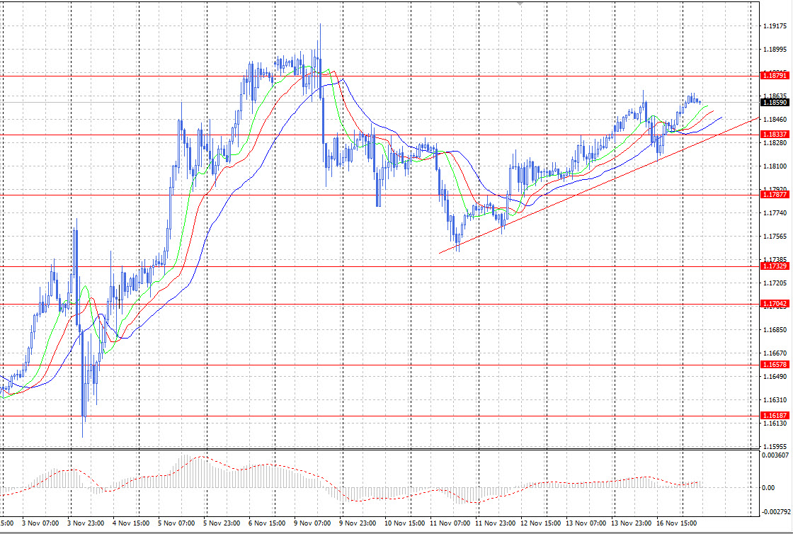Viewport: 793px width, 534px height.
Task: Click the indicator scale value 0.003607
Action: 776,455
